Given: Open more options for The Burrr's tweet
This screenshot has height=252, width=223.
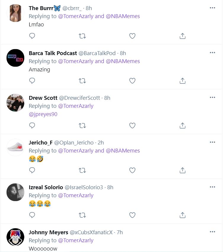Looking at the screenshot, I should point(212,8).
